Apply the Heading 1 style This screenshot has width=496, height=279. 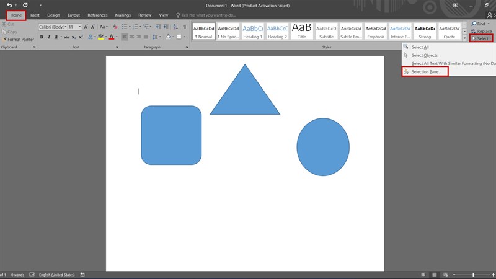pyautogui.click(x=252, y=32)
